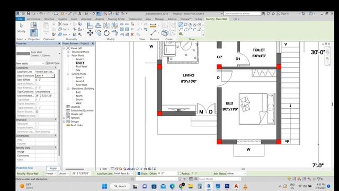Image resolution: width=339 pixels, height=191 pixels.
Task: Select the Rectangle draw tool
Action: coord(185,25)
